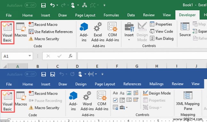Open Mailings tab in Word
The image size is (207, 122).
(156, 84)
